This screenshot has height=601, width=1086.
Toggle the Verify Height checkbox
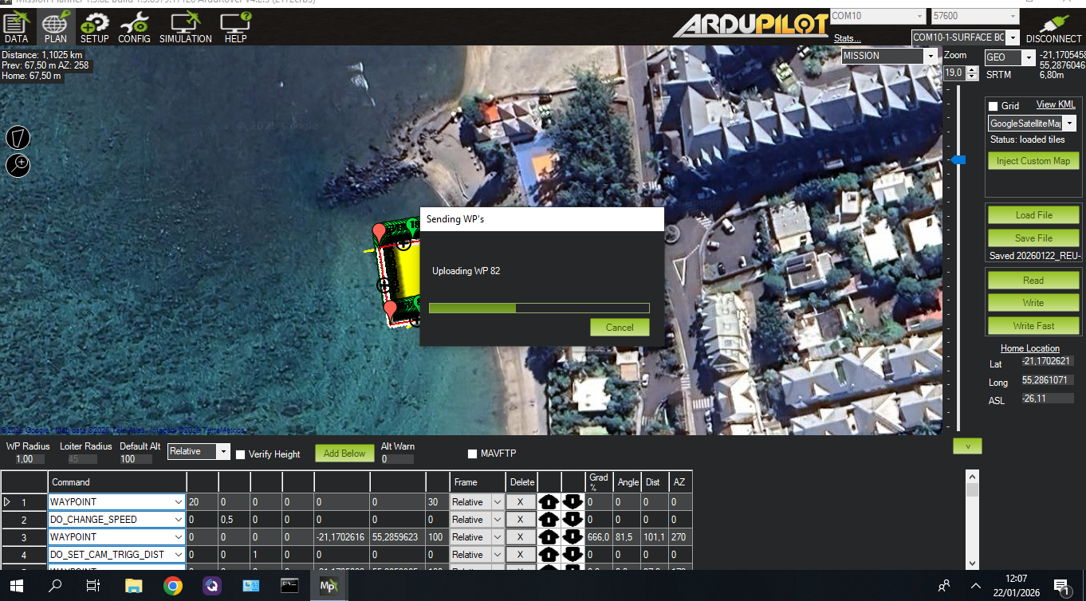click(x=241, y=454)
